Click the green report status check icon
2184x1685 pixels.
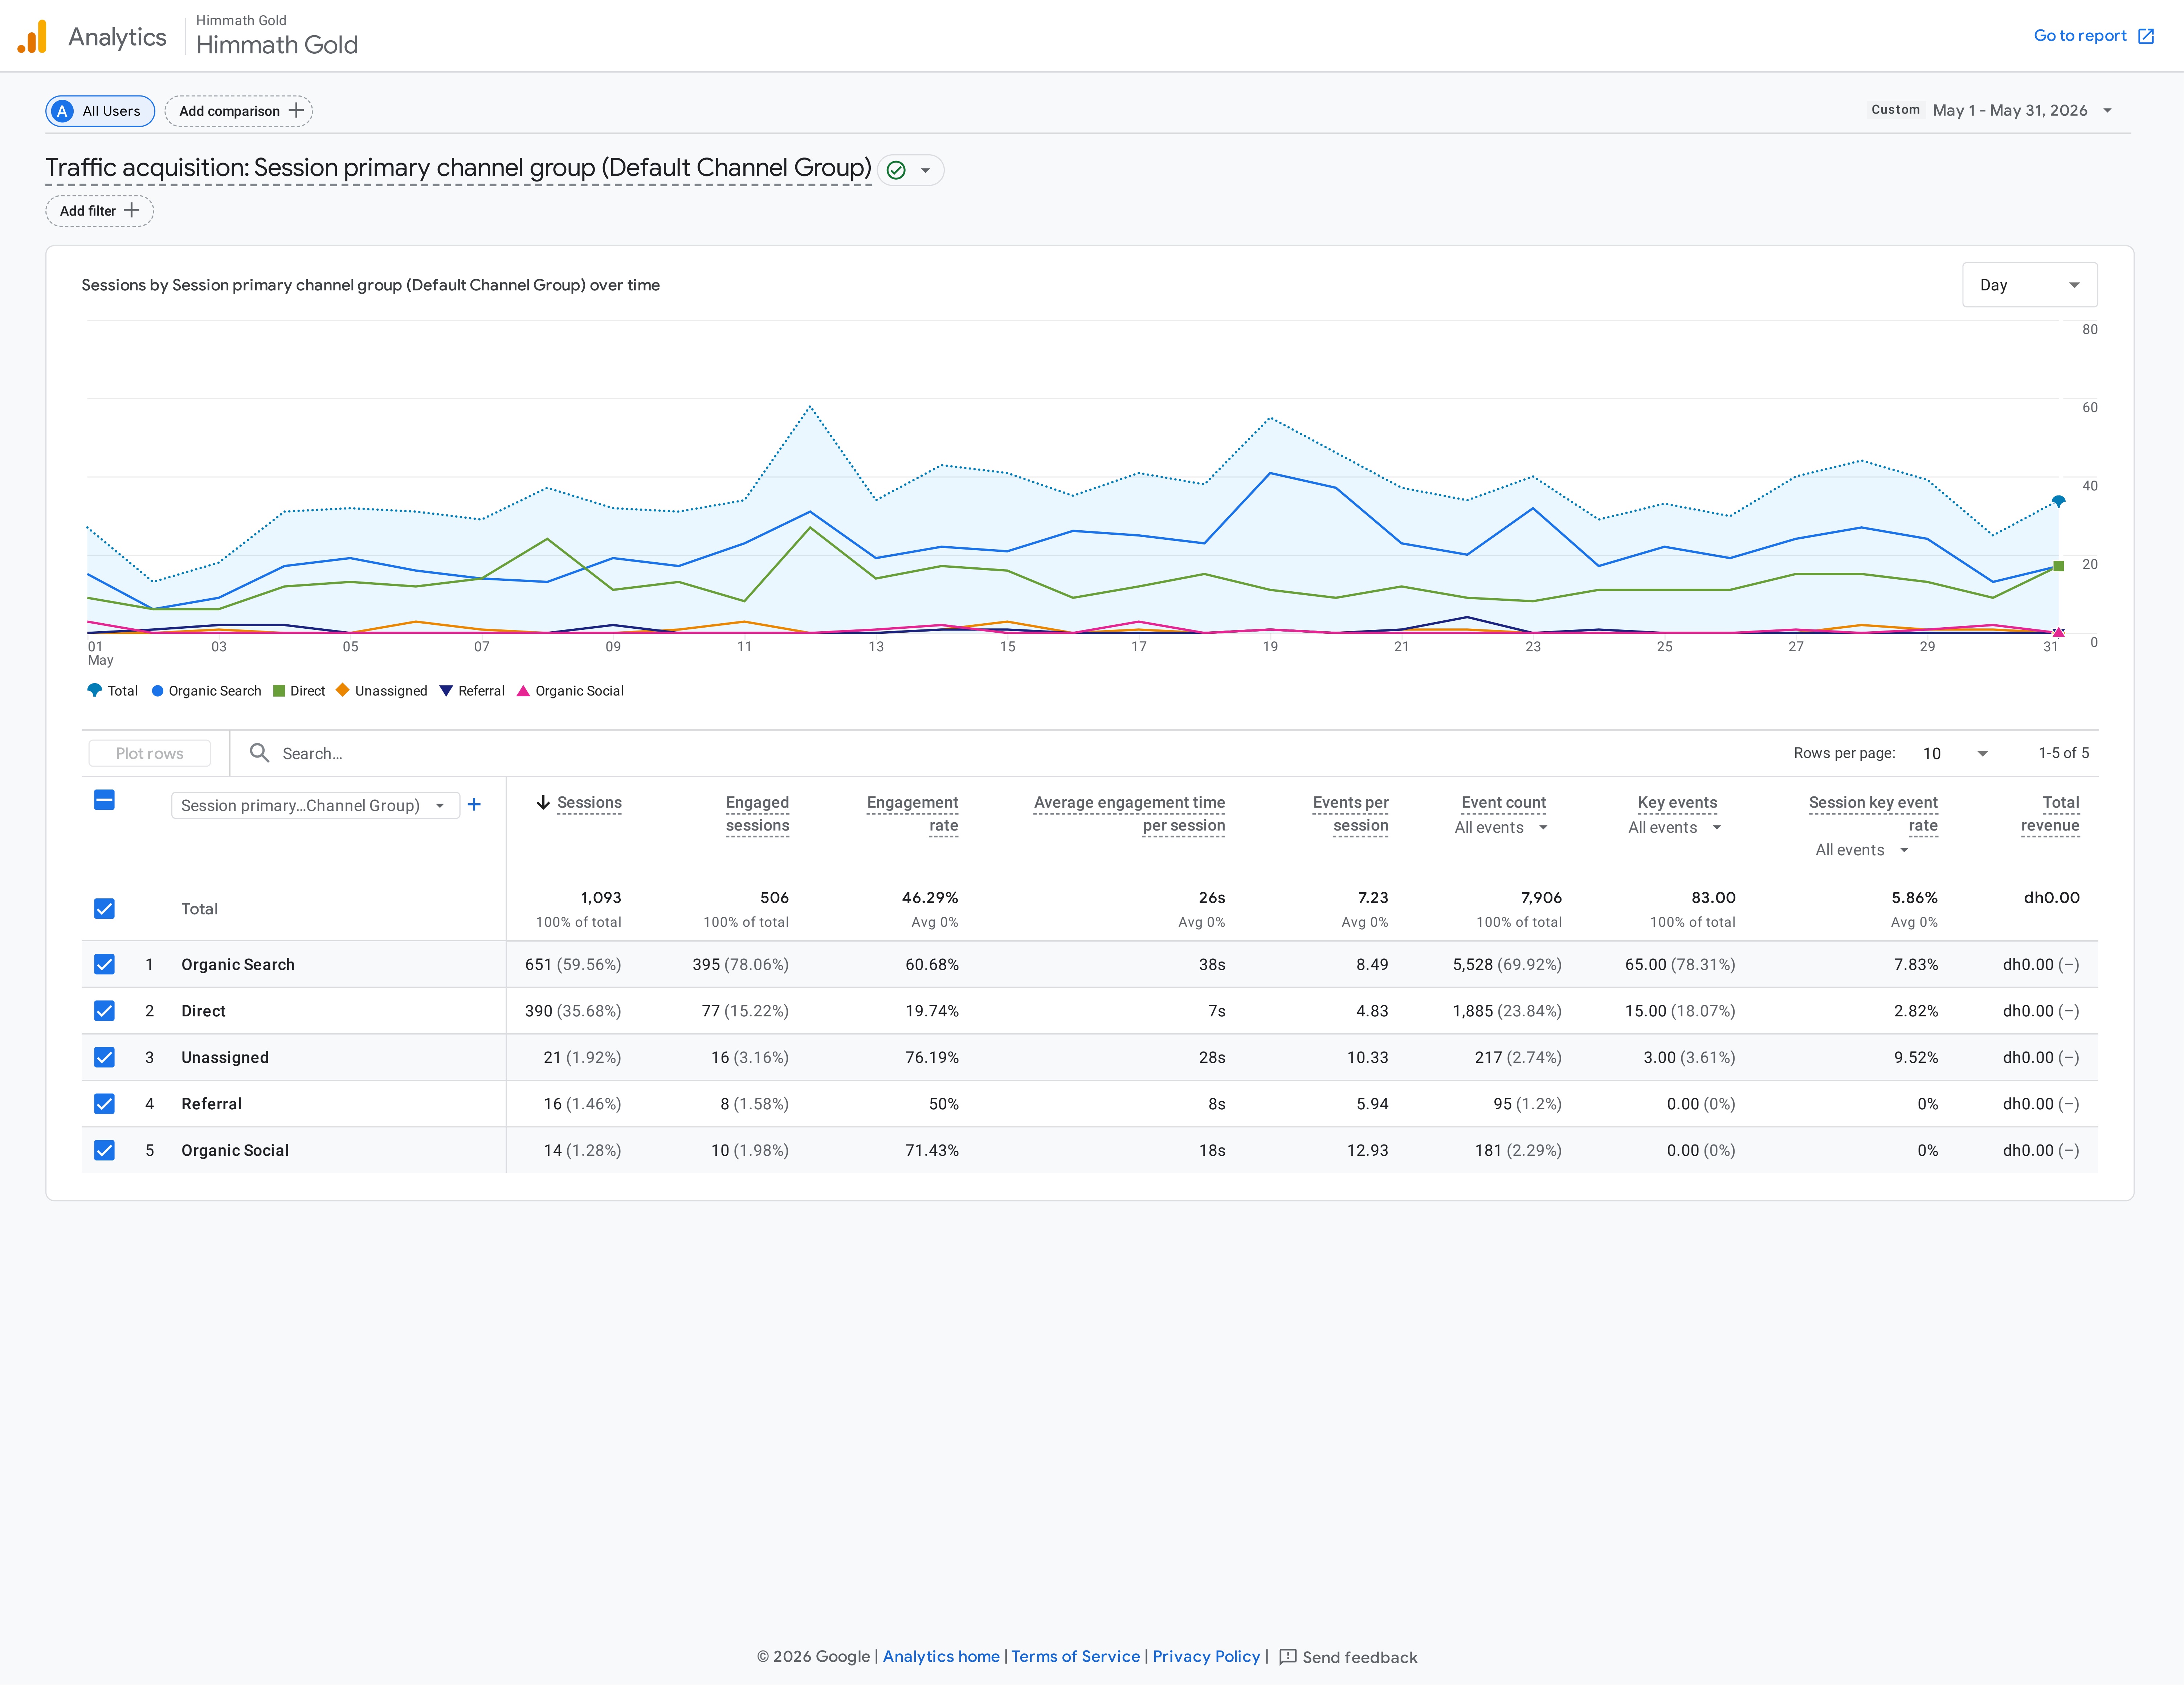(896, 170)
